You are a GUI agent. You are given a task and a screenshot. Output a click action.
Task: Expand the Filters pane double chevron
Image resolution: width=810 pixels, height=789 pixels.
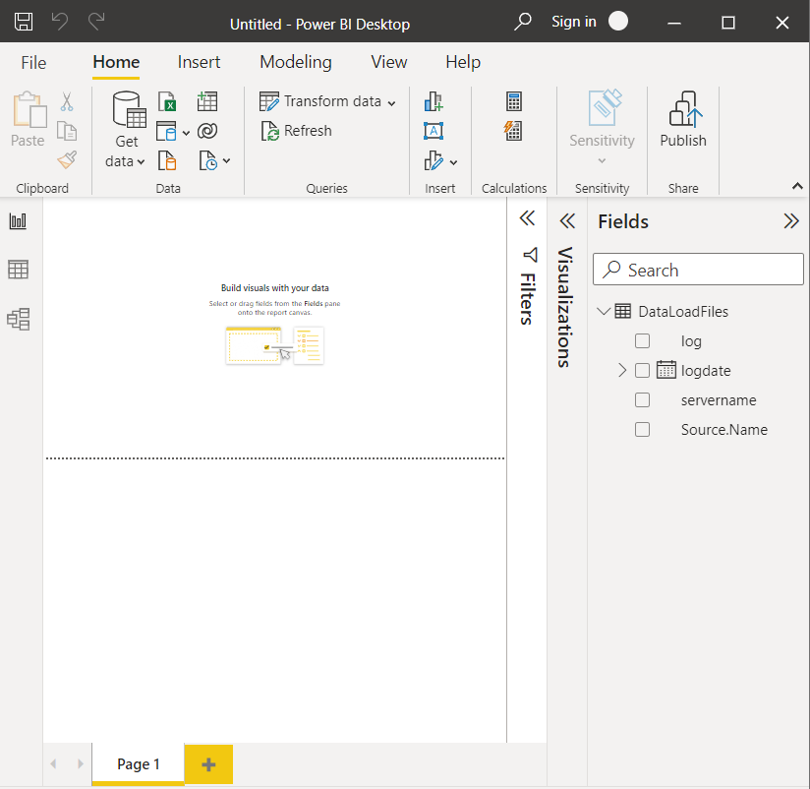point(527,218)
